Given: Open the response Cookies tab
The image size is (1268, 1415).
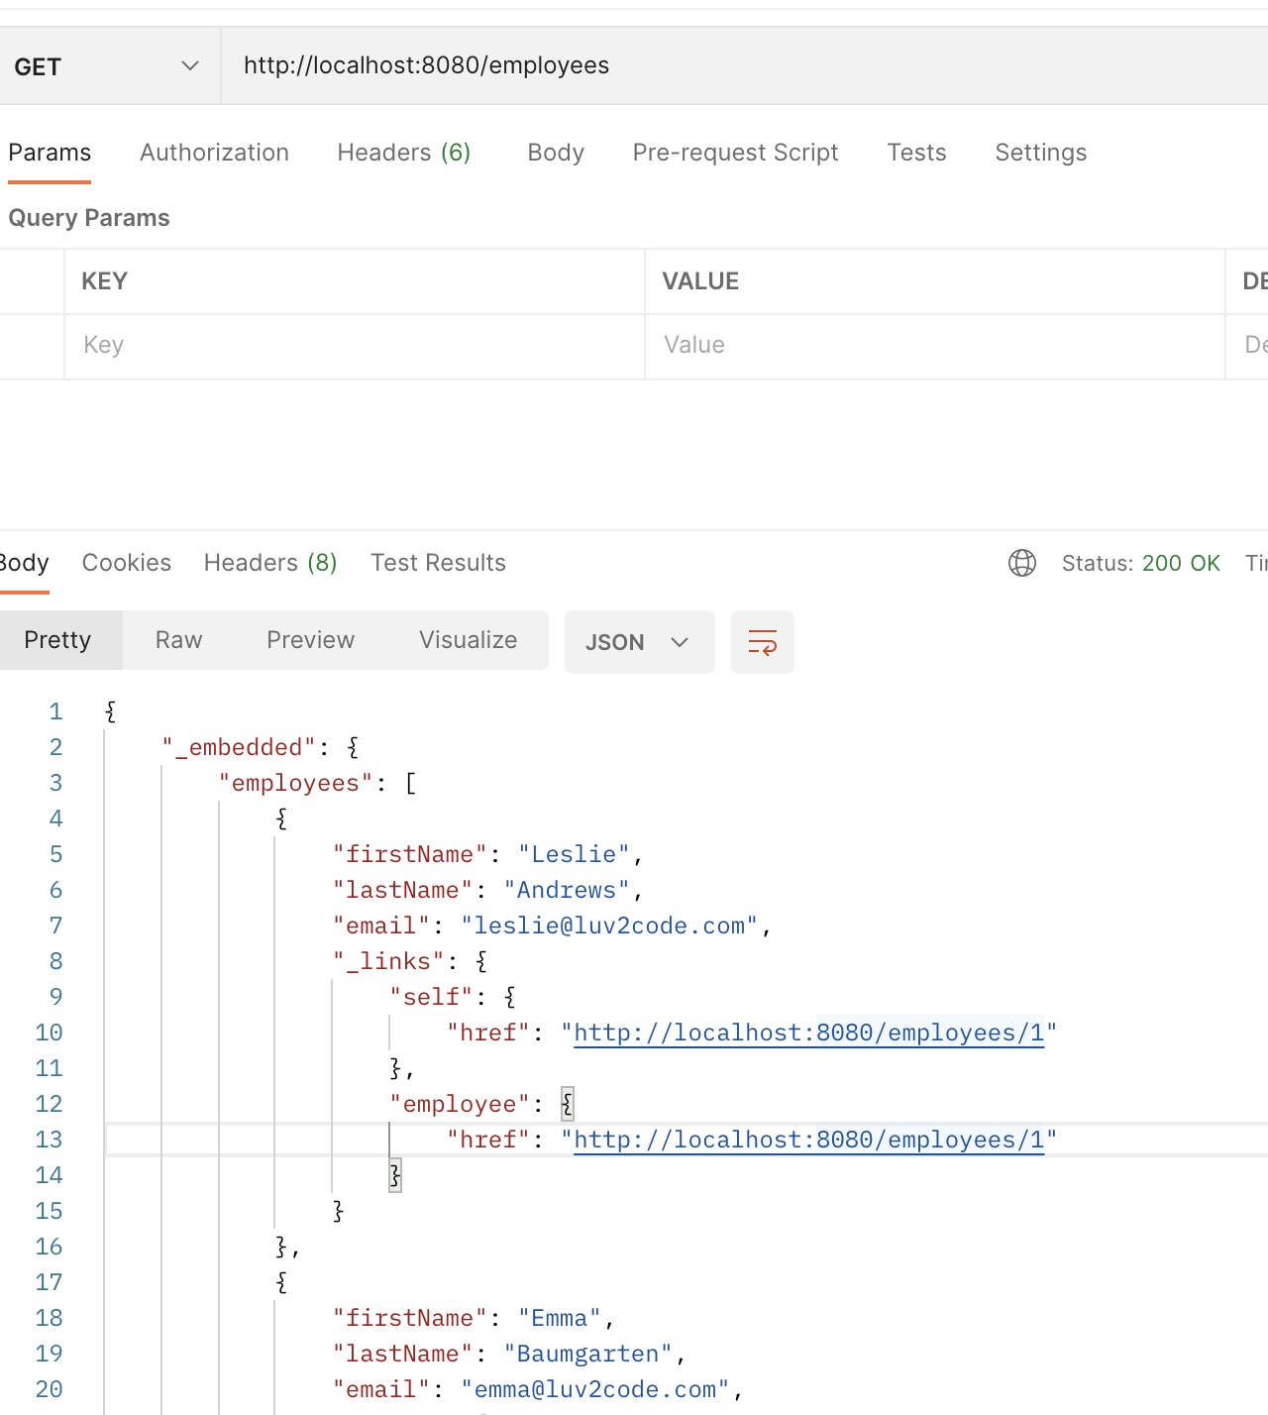Looking at the screenshot, I should tap(127, 563).
